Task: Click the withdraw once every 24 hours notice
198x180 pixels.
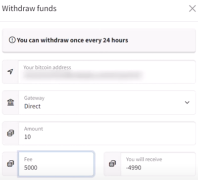Action: (99, 41)
